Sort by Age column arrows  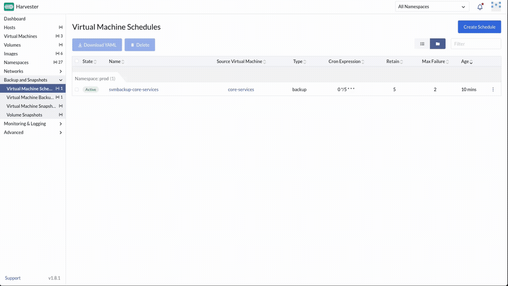point(471,61)
